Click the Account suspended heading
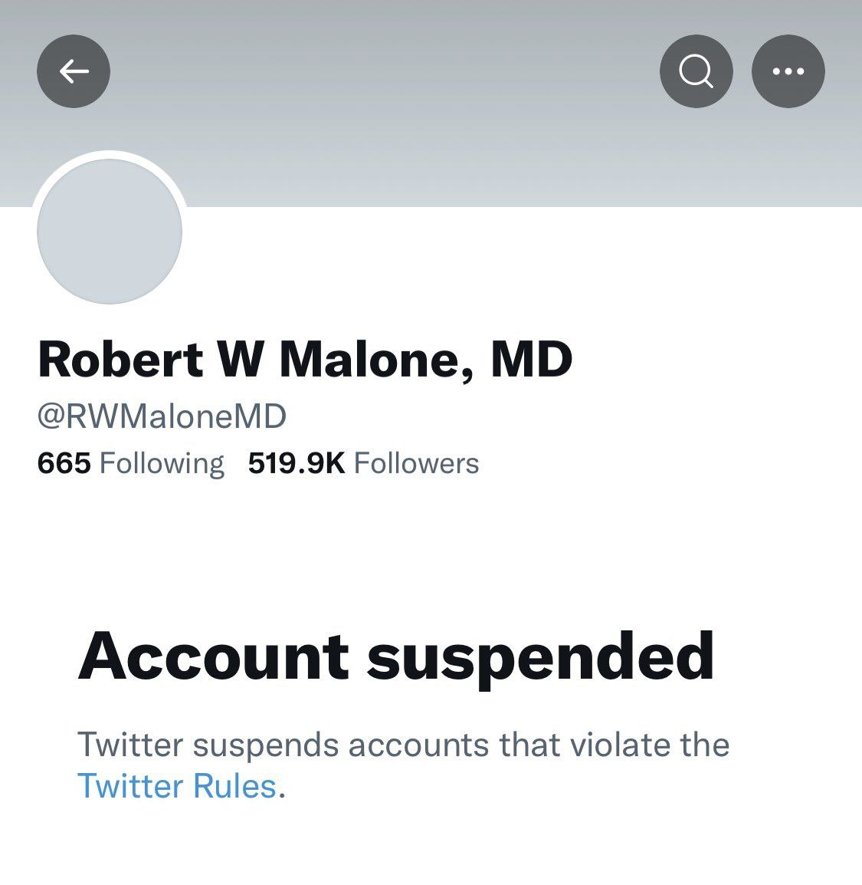This screenshot has width=862, height=885. click(396, 658)
